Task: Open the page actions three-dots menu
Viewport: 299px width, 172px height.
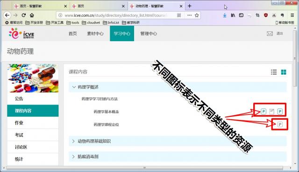Action: click(189, 15)
